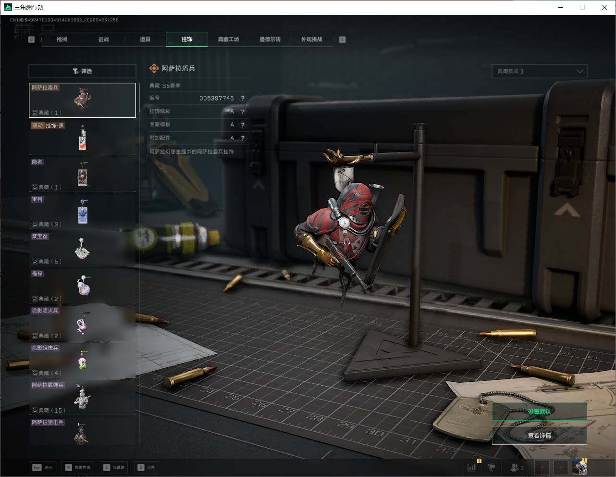Switch to the 道具 tab
The width and height of the screenshot is (616, 477).
point(145,39)
